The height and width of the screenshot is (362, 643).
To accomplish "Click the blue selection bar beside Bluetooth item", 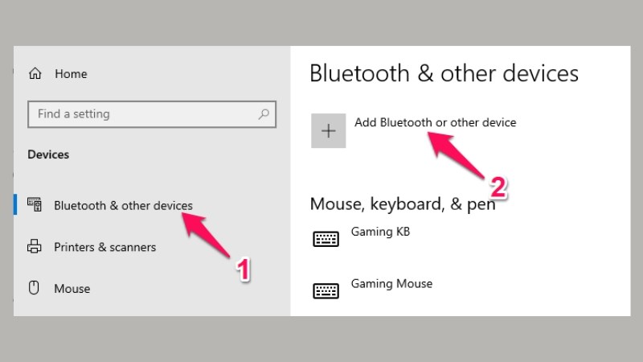I will (15, 205).
